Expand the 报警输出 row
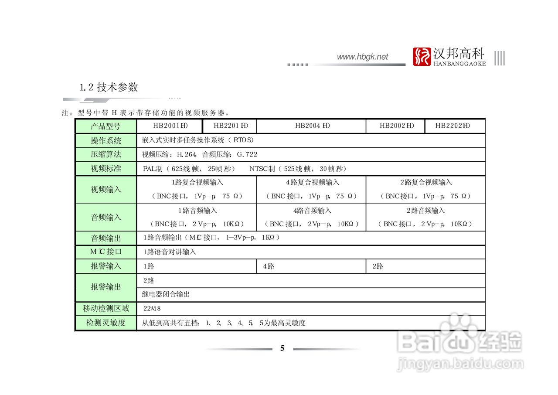 tap(105, 287)
